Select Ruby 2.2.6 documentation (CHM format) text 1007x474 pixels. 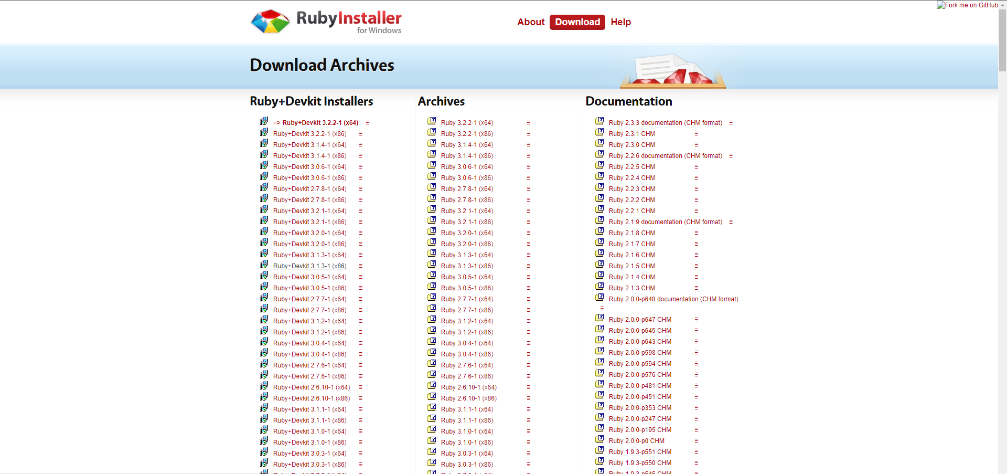click(x=665, y=156)
